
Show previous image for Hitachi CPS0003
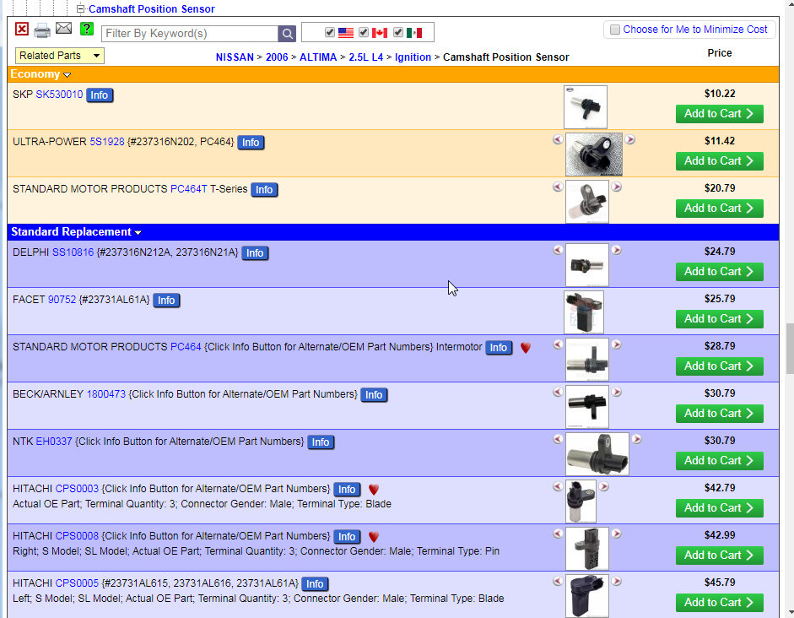pos(558,486)
